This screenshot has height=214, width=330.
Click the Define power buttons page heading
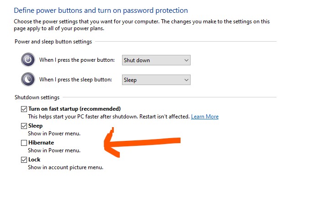point(101,11)
